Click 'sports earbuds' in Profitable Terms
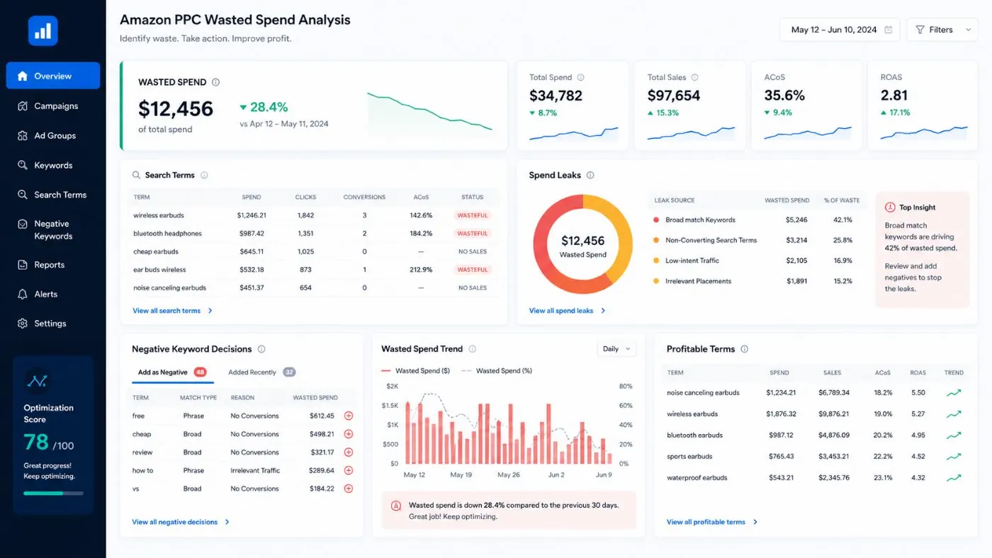The height and width of the screenshot is (558, 992). point(689,457)
